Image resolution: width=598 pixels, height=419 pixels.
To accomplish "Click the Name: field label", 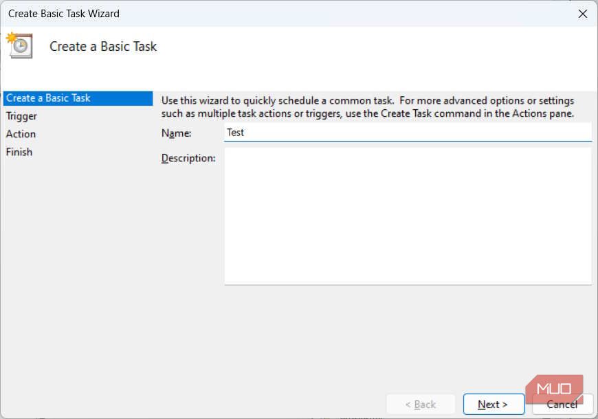I will (x=177, y=133).
